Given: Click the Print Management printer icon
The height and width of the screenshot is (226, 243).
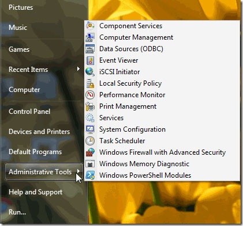Looking at the screenshot, I should coord(90,106).
